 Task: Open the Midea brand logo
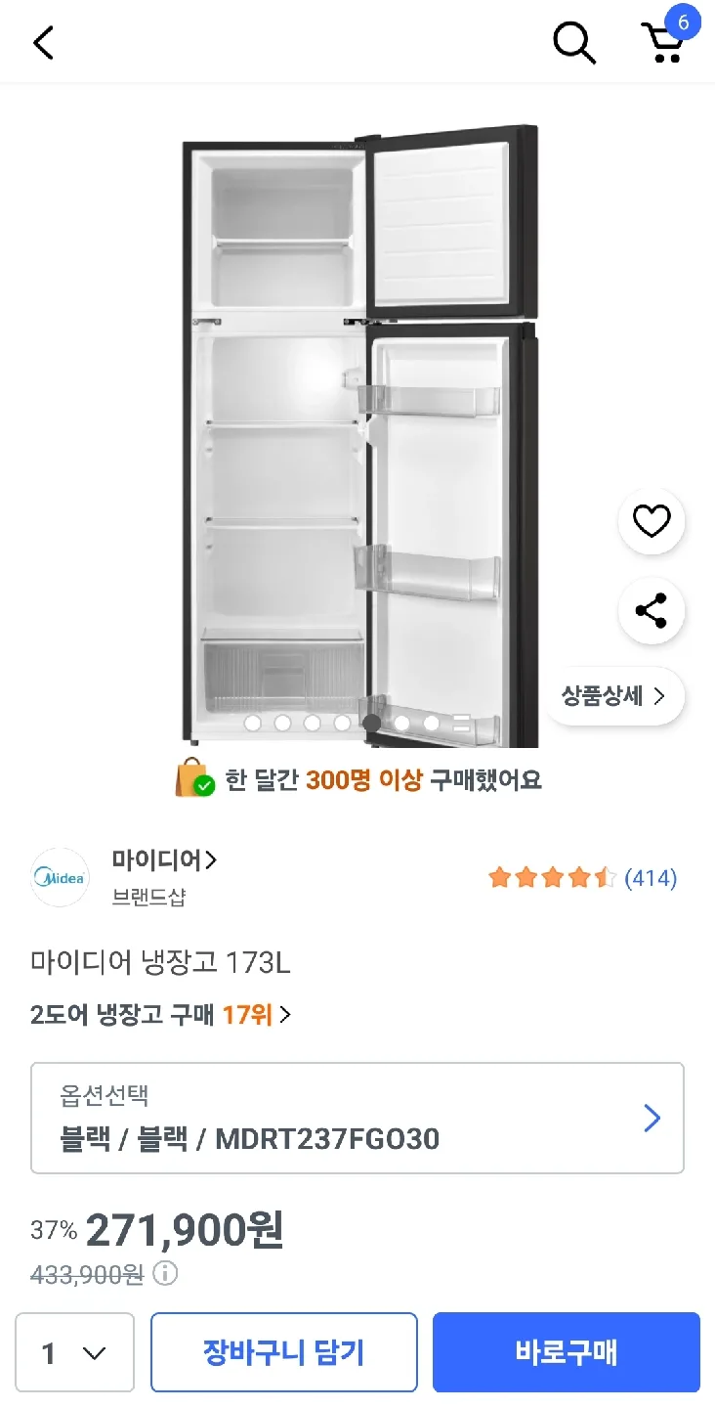[60, 877]
